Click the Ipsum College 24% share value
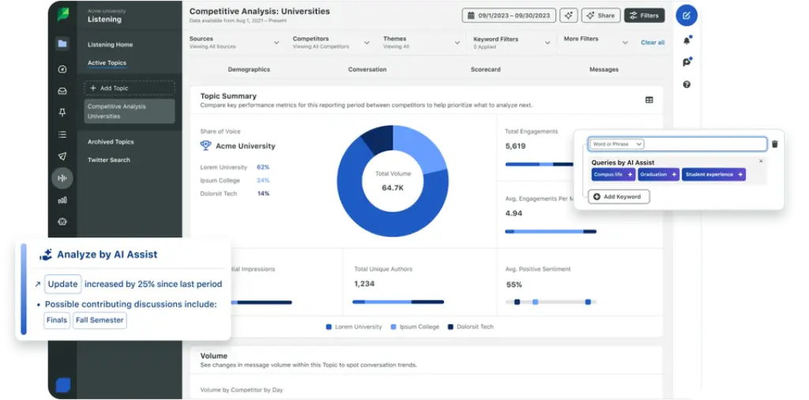The width and height of the screenshot is (809, 400). (x=263, y=180)
